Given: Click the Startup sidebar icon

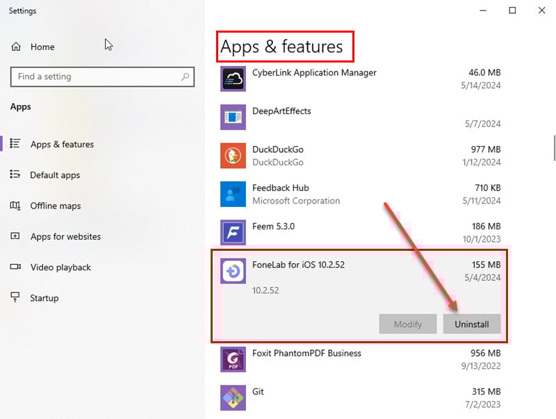Looking at the screenshot, I should [15, 297].
